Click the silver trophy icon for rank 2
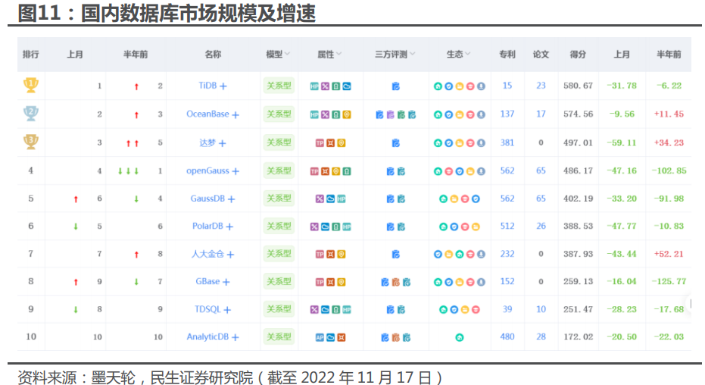Viewport: 705px width, 385px height. click(31, 114)
